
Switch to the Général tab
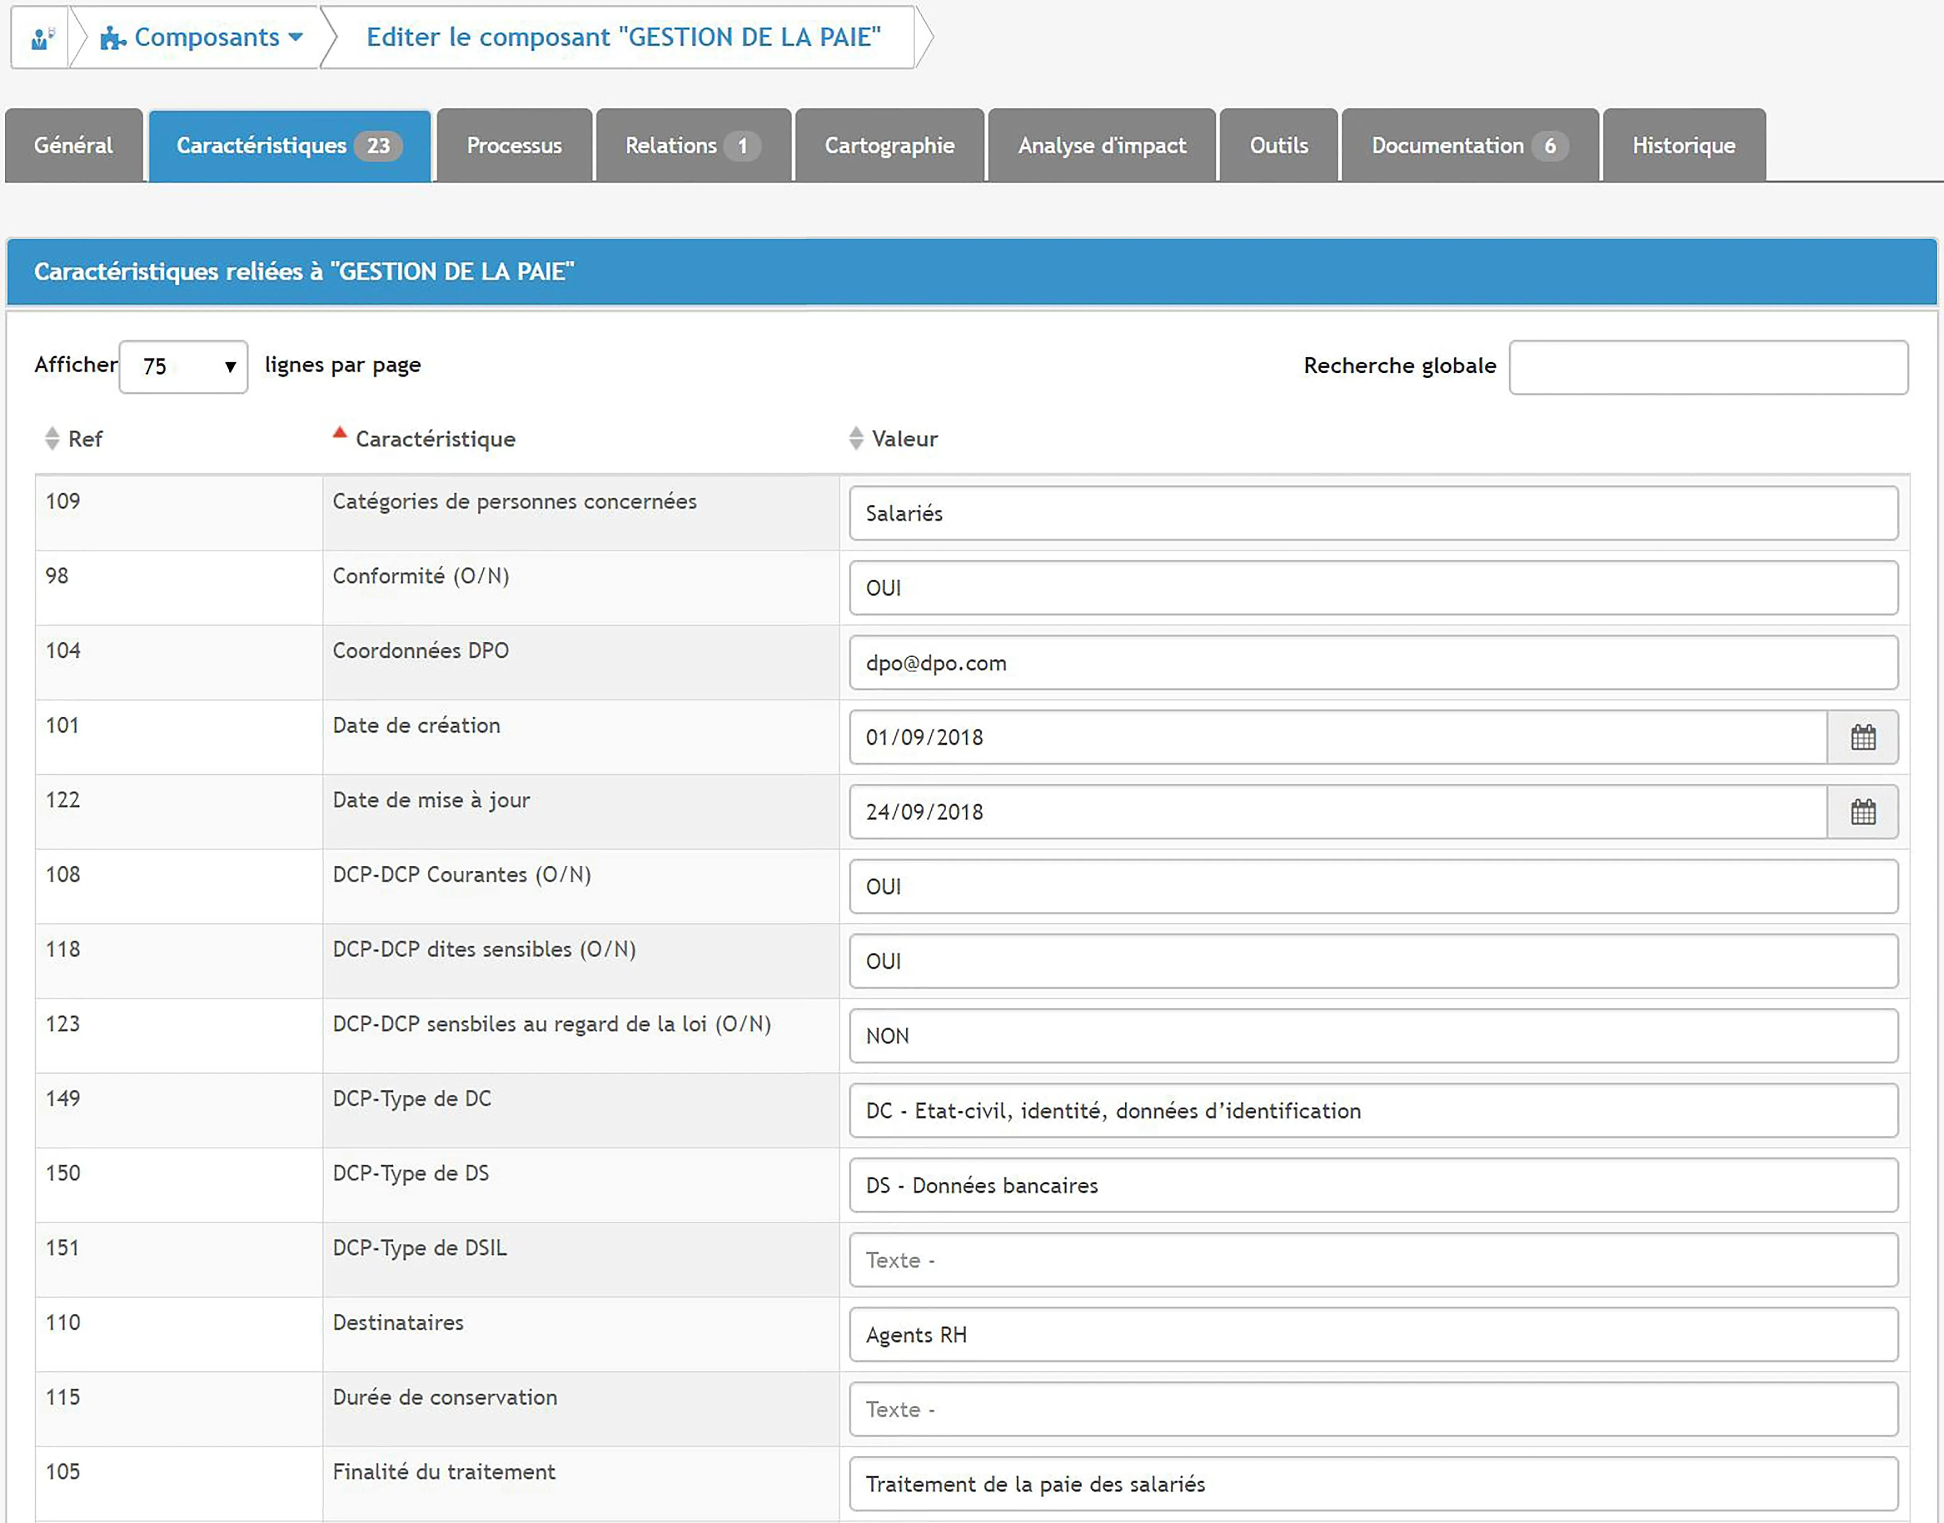[x=74, y=145]
